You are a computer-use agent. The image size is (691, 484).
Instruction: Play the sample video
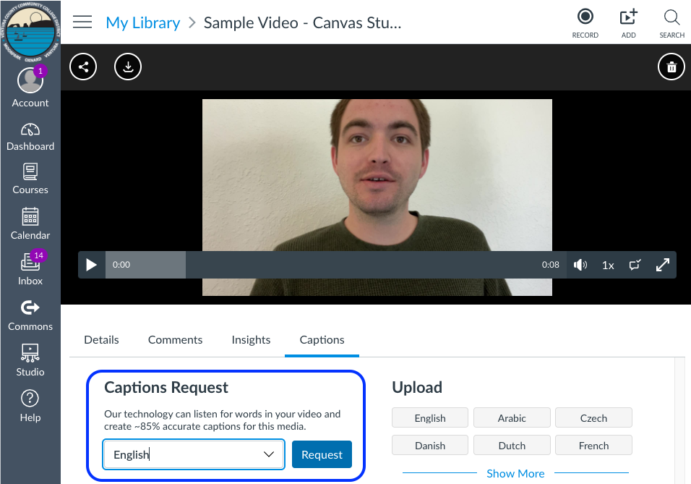tap(91, 265)
